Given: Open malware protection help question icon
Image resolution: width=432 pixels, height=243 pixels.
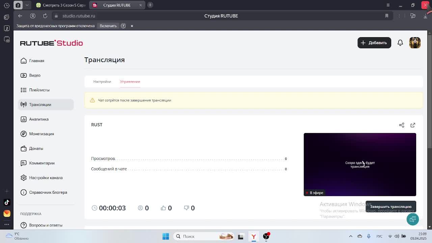Looking at the screenshot, I should pos(123,26).
